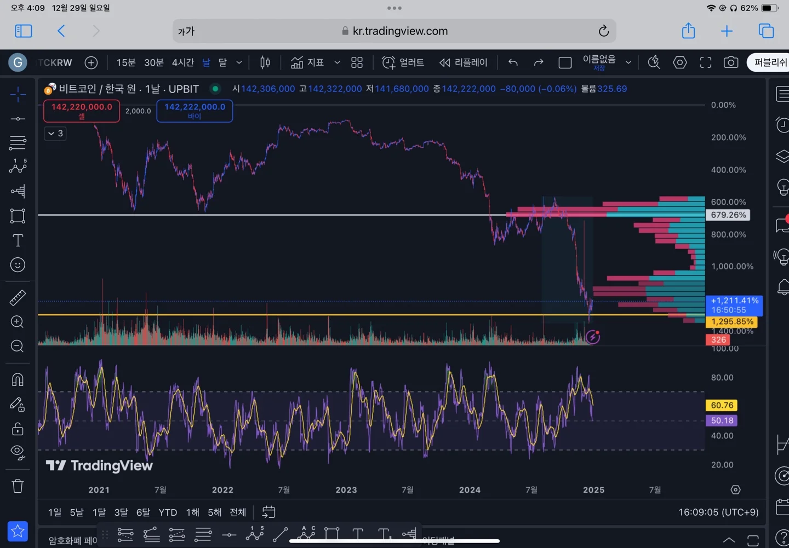Open the 16:09:05 (UTC+9) timezone menu

click(718, 512)
